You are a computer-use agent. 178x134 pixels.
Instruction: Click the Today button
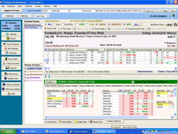click(165, 11)
